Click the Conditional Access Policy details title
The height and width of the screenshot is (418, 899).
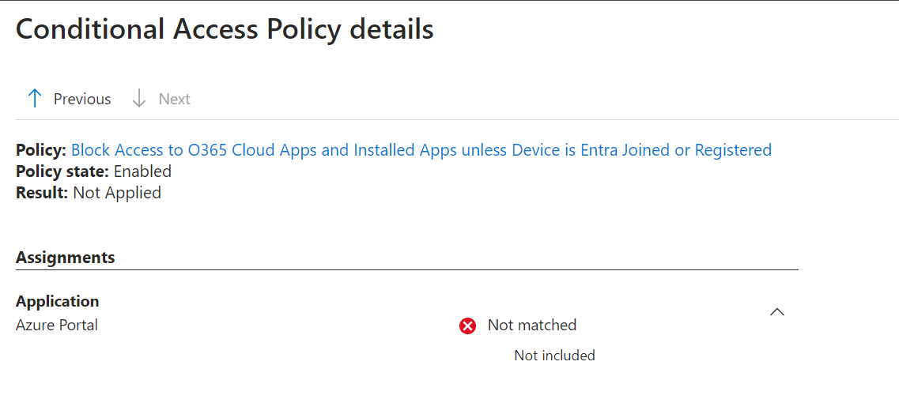tap(225, 29)
